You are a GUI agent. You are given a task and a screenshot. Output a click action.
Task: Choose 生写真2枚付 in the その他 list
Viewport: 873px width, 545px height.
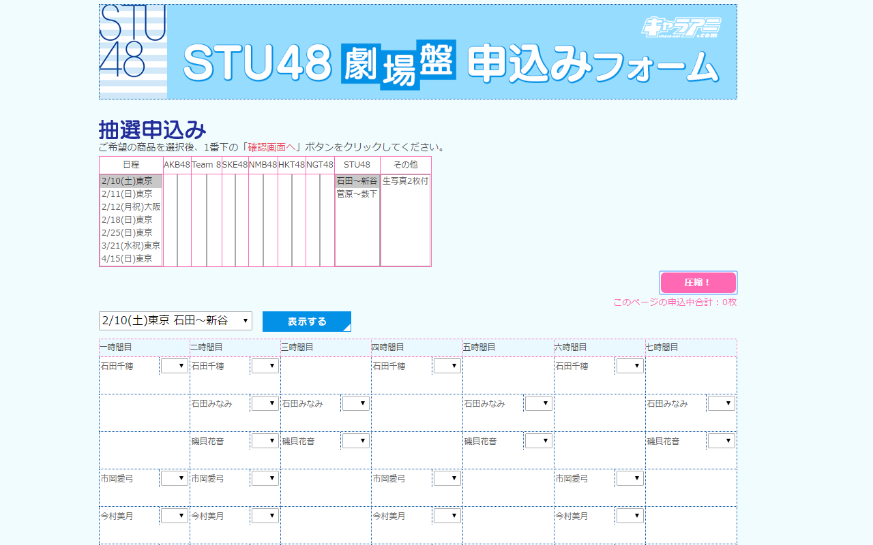(x=405, y=181)
